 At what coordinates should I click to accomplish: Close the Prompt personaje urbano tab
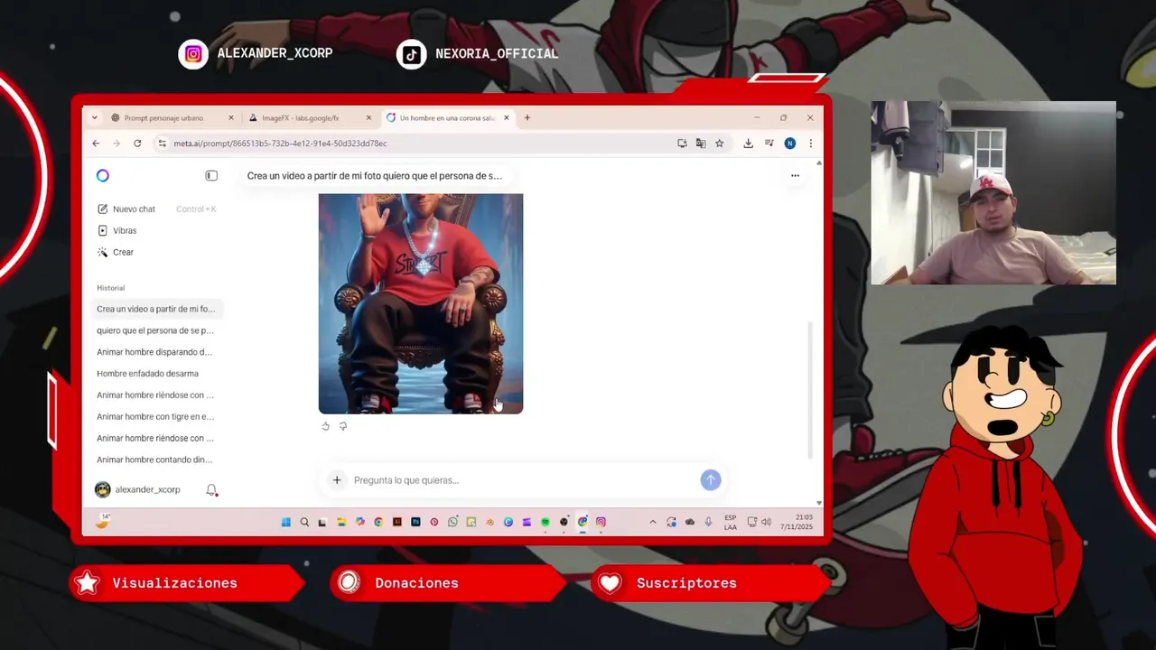click(x=230, y=117)
